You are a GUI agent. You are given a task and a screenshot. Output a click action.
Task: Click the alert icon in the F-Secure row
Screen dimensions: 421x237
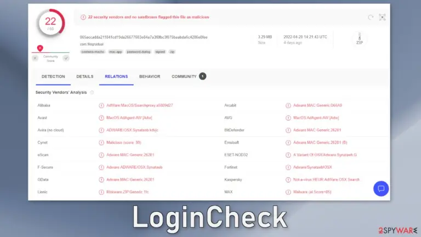[101, 167]
